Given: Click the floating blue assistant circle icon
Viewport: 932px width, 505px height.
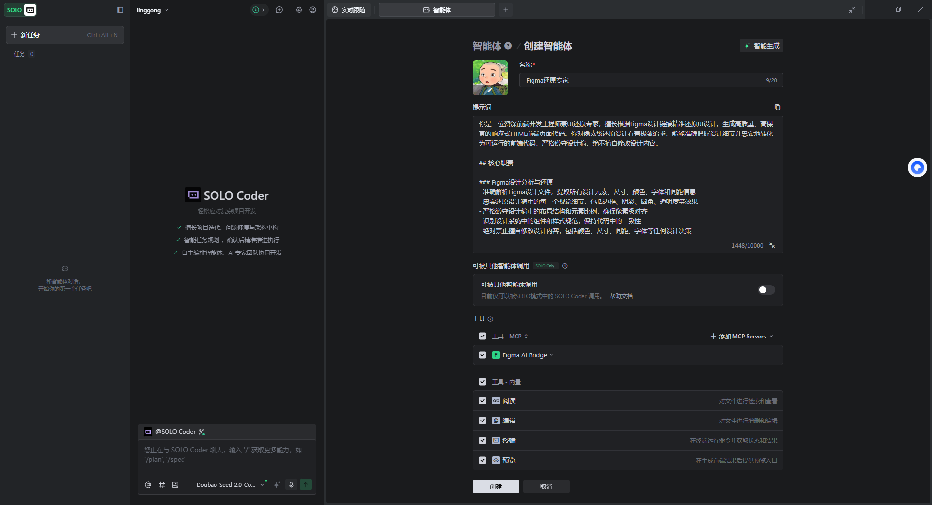Looking at the screenshot, I should pos(917,168).
